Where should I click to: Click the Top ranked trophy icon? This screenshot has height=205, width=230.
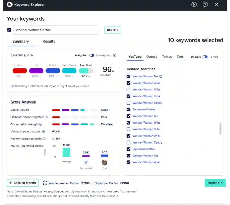click(86, 162)
